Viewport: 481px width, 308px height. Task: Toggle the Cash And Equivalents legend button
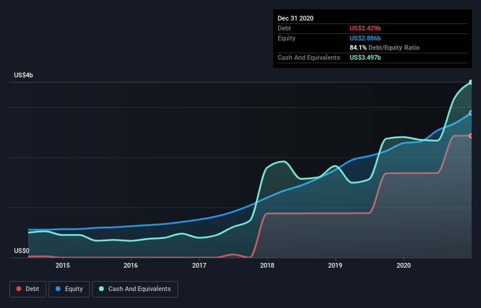tap(135, 289)
